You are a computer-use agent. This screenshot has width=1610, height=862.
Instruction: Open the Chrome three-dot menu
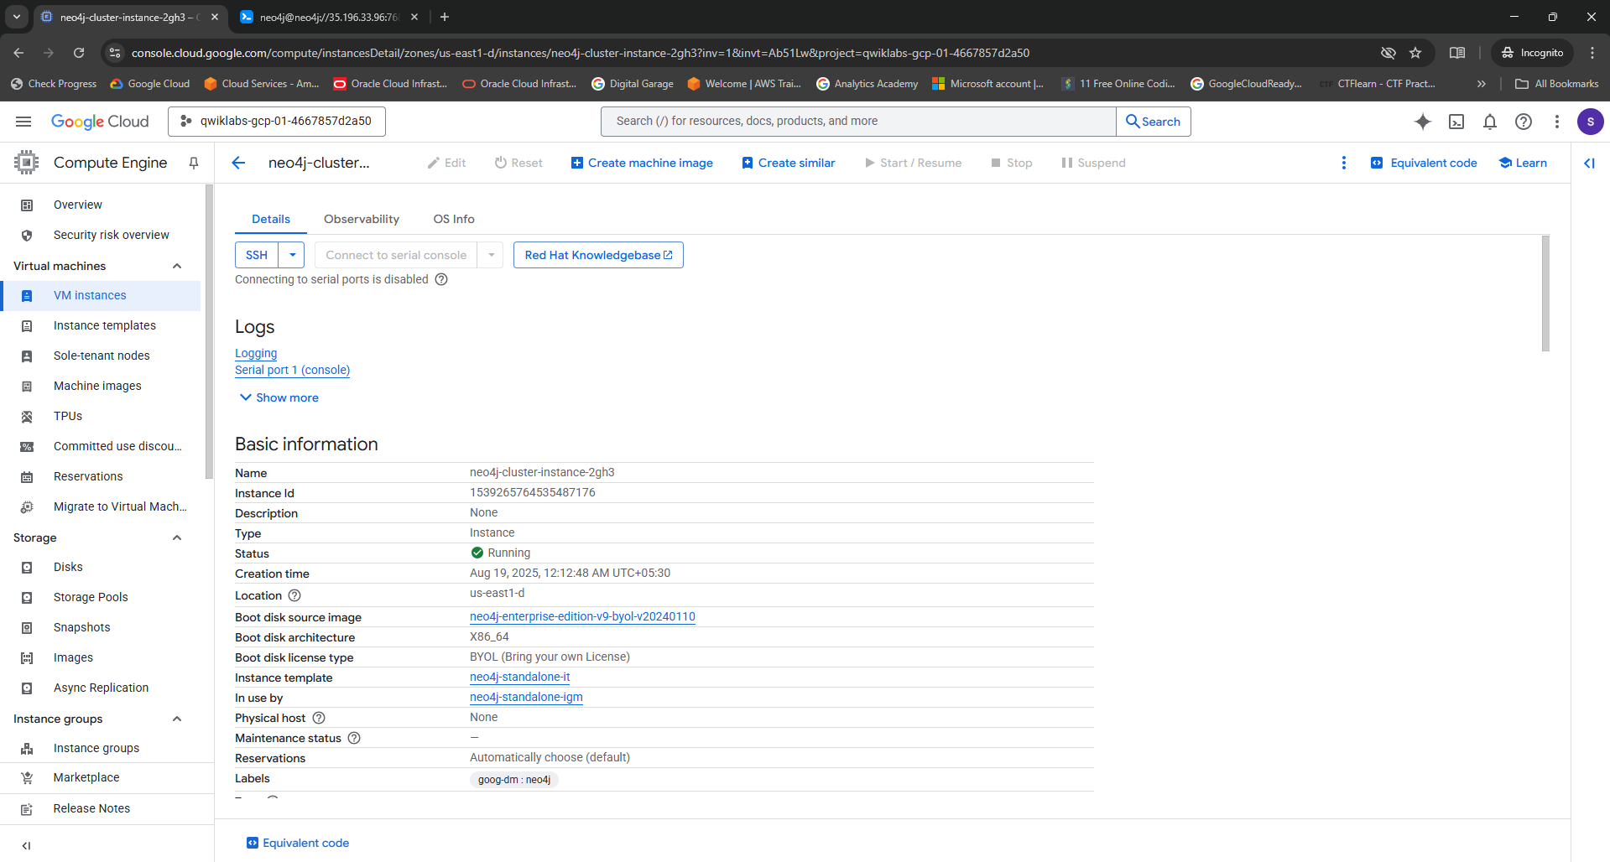coord(1592,53)
